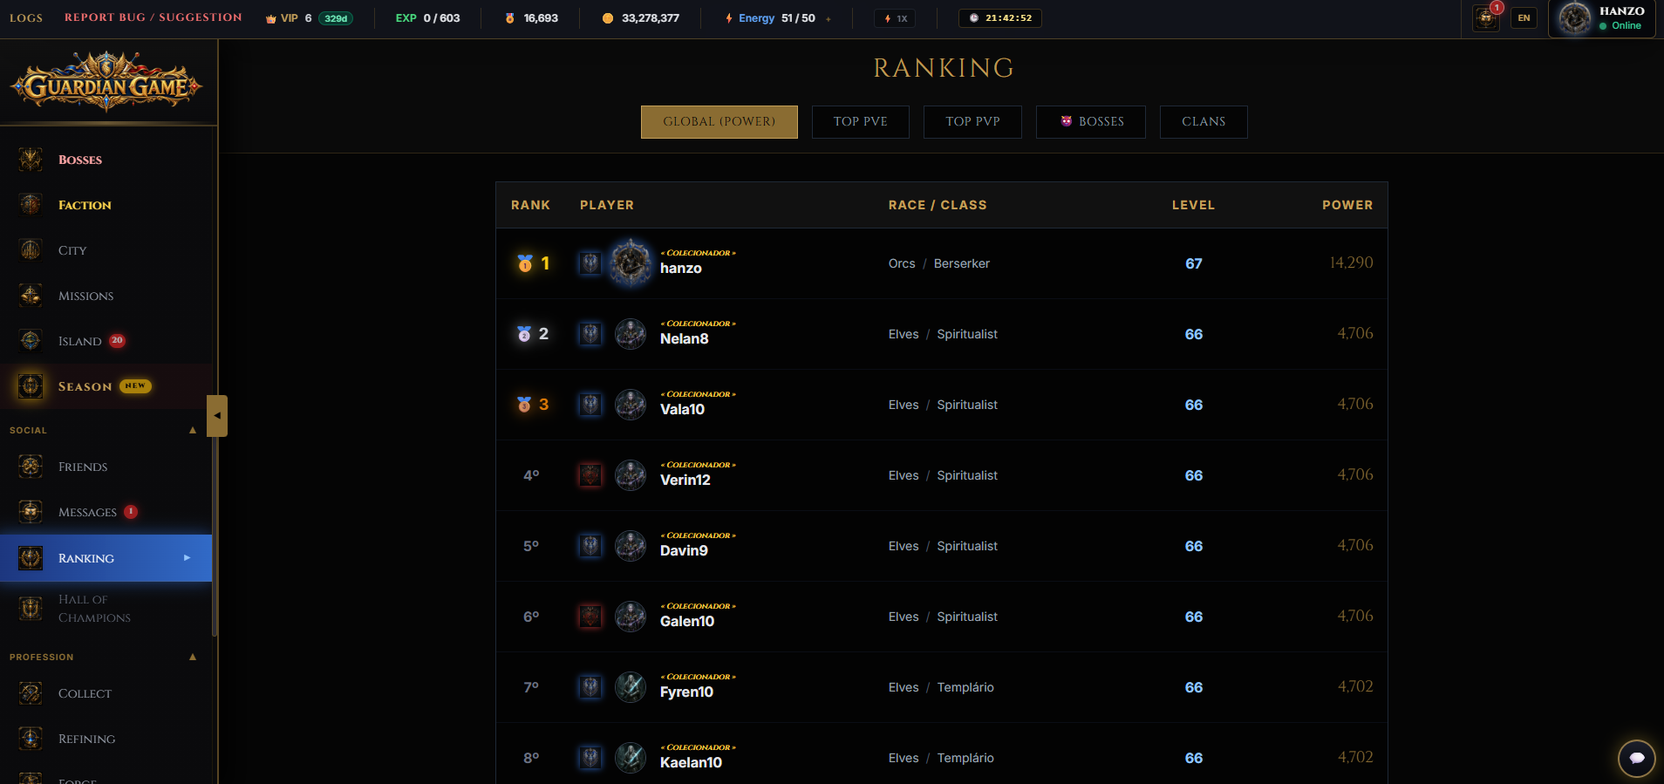Viewport: 1664px width, 784px height.
Task: Switch to the Bosses ranking tab
Action: pos(1090,122)
